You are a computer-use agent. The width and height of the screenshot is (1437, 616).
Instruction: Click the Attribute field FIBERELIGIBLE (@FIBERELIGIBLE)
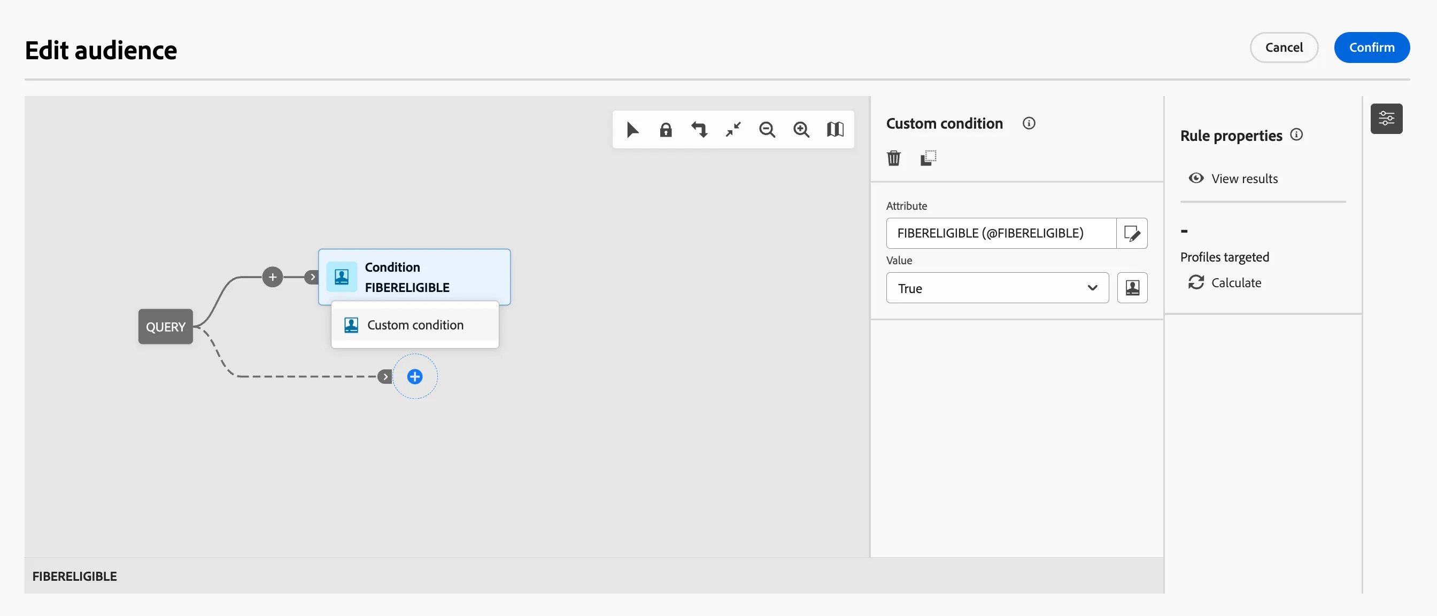tap(1001, 233)
